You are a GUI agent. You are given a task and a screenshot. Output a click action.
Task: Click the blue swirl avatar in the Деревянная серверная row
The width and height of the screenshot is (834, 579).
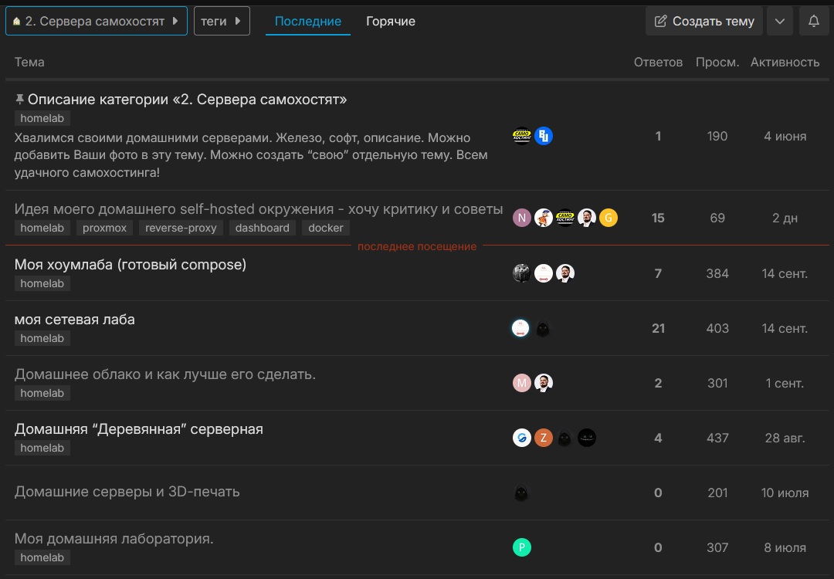[x=522, y=438]
